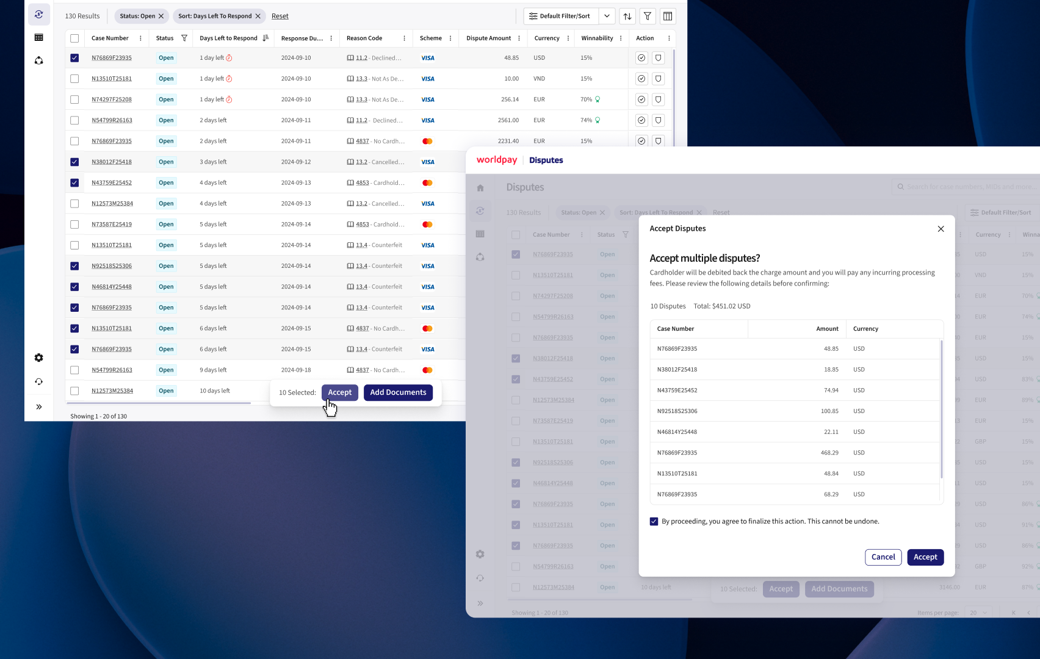This screenshot has width=1040, height=659.
Task: Open the Disputes icon in the left sidebar
Action: (38, 14)
